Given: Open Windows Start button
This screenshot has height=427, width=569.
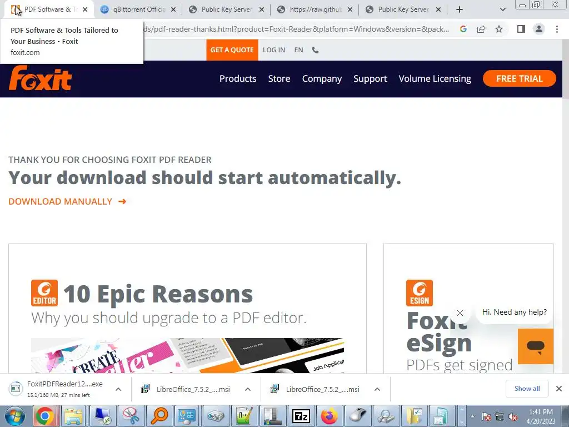Looking at the screenshot, I should [x=15, y=416].
